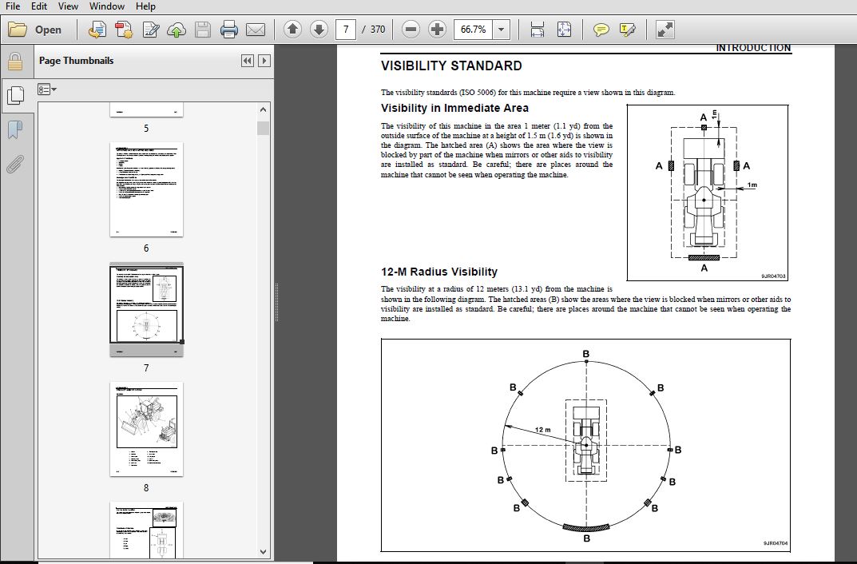Viewport: 857px width, 564px height.
Task: Click the 12 m radius circle diagram
Action: (x=586, y=446)
